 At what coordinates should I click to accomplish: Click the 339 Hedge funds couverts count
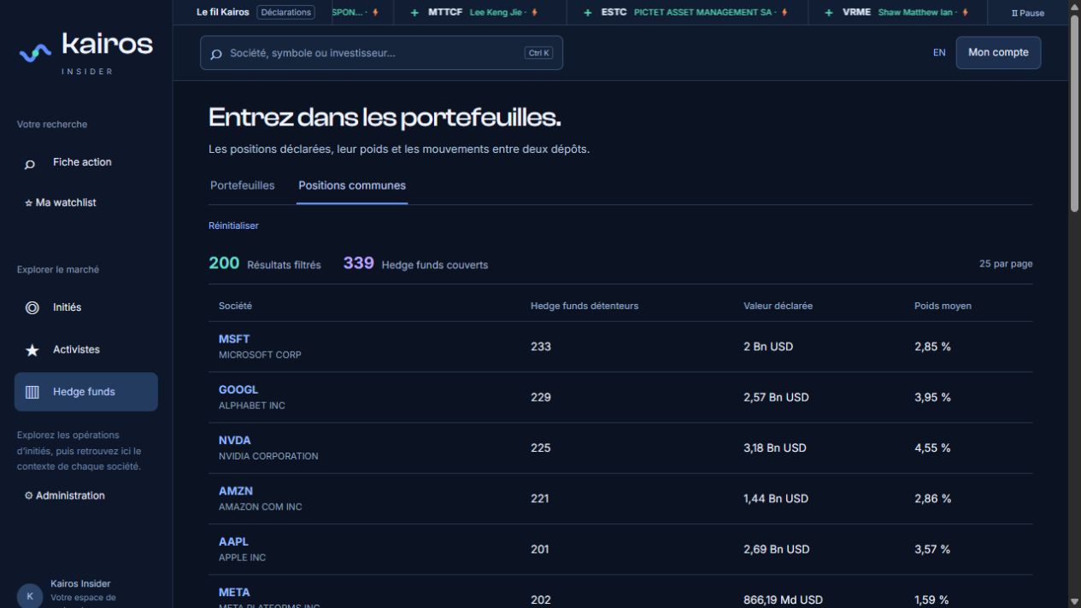(x=415, y=264)
